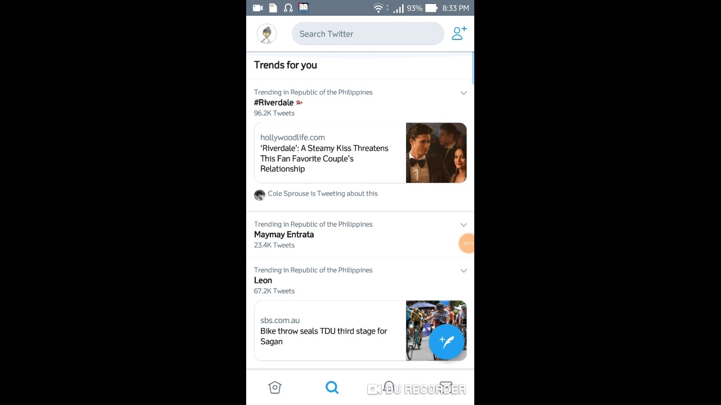Click '96.2K Tweets' count text
Viewport: 721px width, 405px height.
[x=274, y=113]
